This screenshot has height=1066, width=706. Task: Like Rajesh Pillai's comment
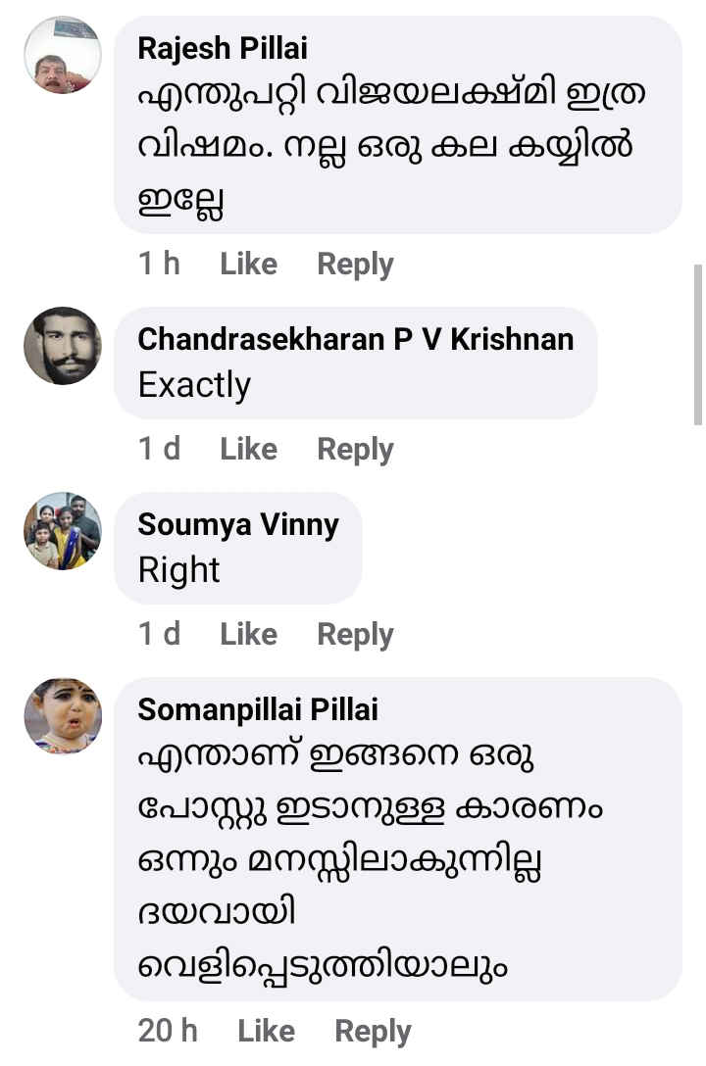point(248,264)
